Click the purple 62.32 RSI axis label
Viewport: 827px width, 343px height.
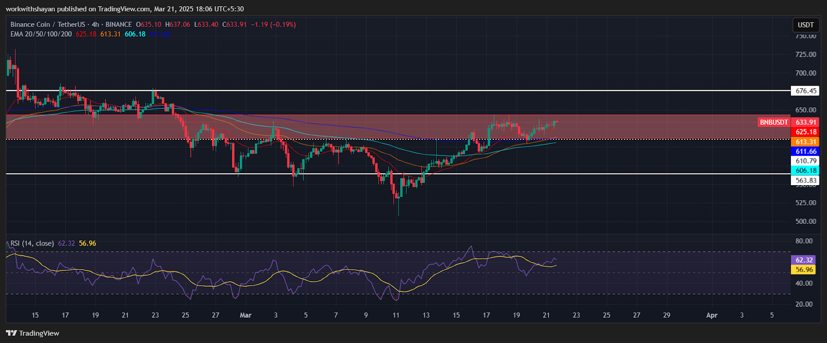[x=804, y=260]
